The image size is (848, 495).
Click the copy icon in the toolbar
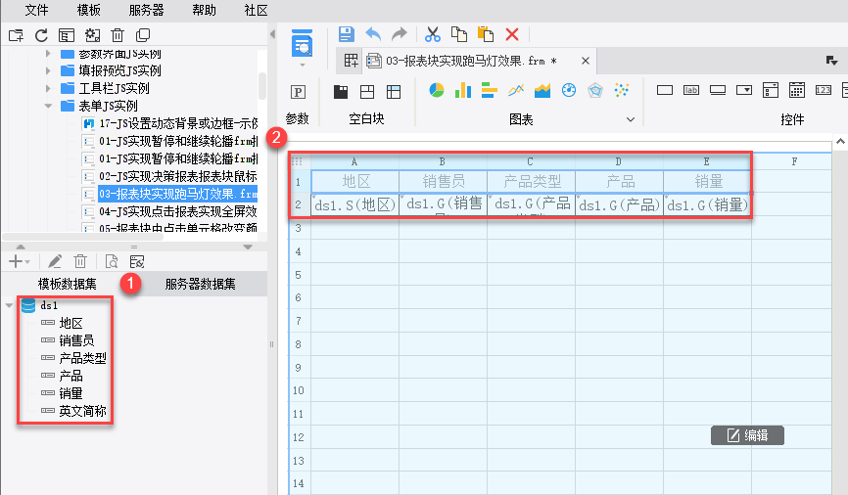[459, 34]
